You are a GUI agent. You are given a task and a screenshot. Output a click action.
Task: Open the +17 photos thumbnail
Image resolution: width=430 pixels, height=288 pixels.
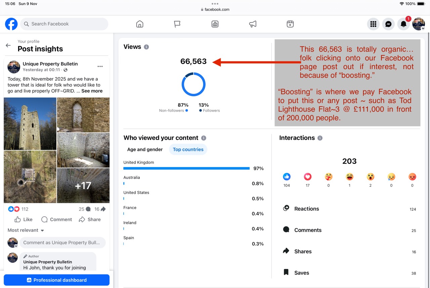[x=83, y=185]
